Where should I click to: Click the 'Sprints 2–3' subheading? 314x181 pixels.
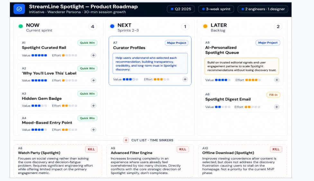click(x=128, y=30)
